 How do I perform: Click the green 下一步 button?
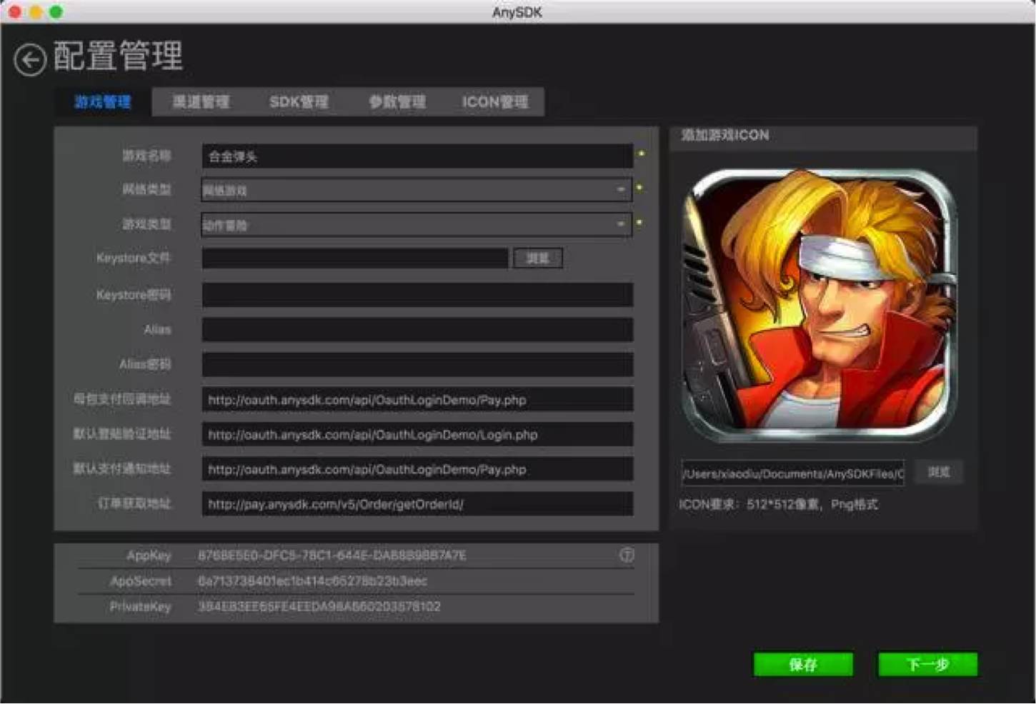pyautogui.click(x=927, y=665)
